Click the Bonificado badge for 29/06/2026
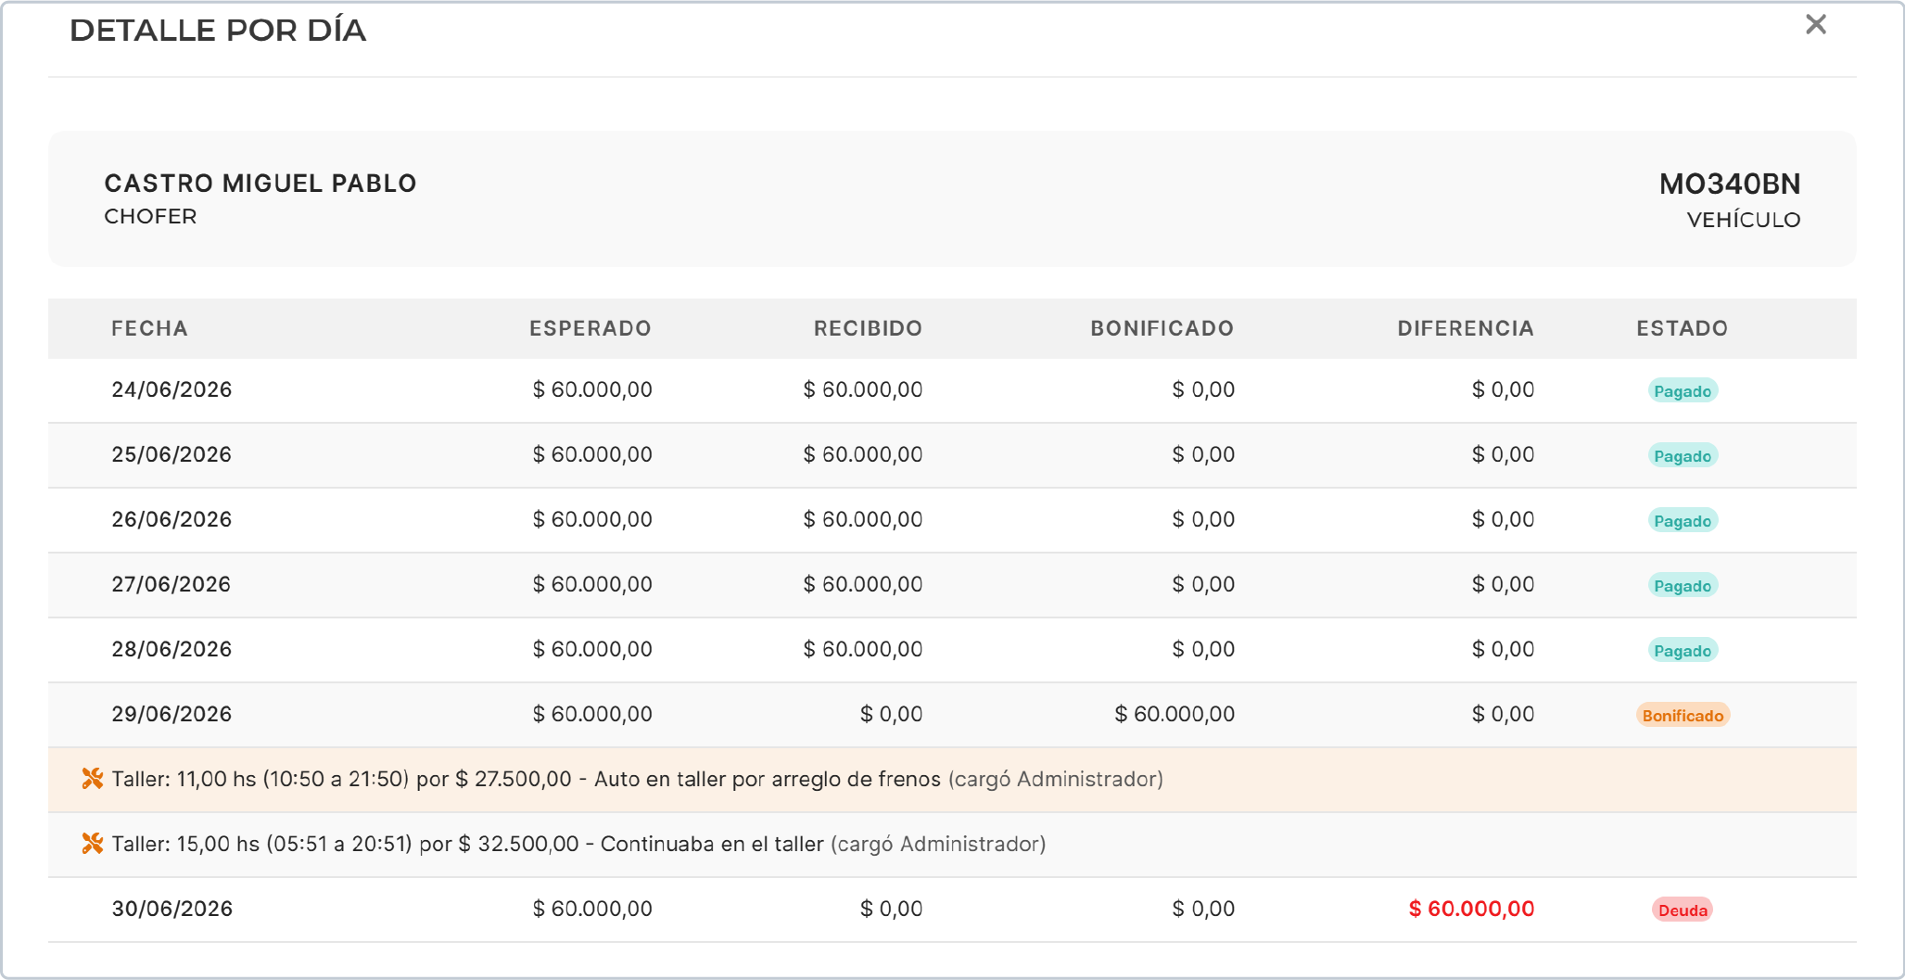The height and width of the screenshot is (980, 1905). tap(1683, 716)
